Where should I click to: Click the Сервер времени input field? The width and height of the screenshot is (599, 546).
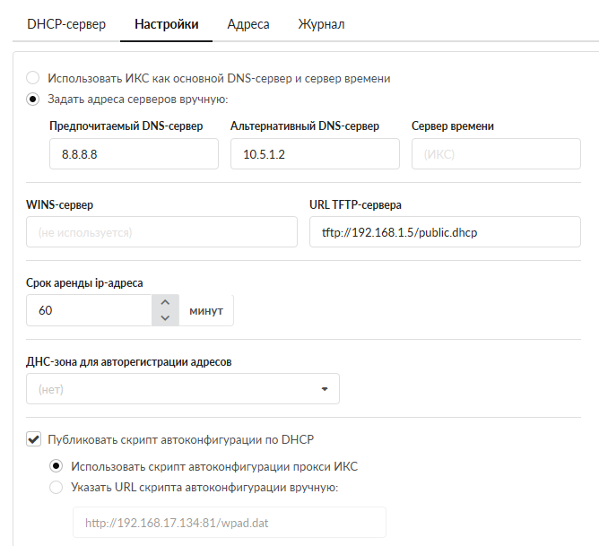496,154
